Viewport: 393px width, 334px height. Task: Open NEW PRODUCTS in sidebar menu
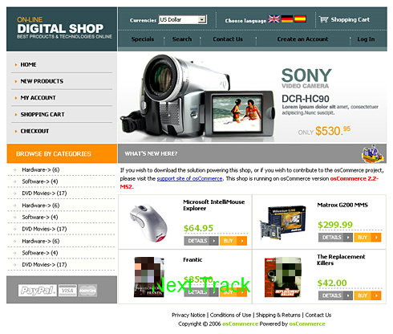tap(42, 81)
